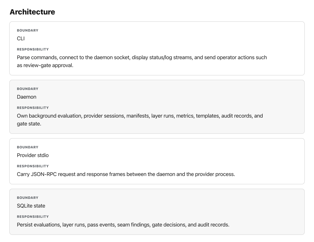Click RESPONSIBILITY label in SQLite state card

click(33, 216)
